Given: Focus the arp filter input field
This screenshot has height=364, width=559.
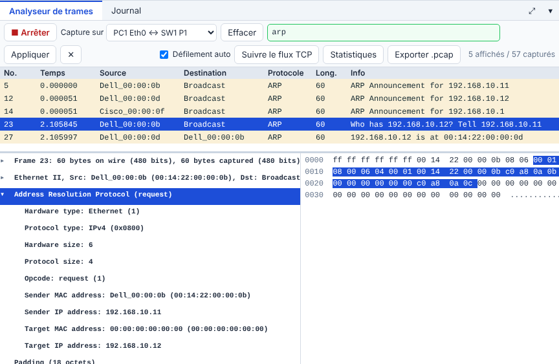Looking at the screenshot, I should pos(383,32).
